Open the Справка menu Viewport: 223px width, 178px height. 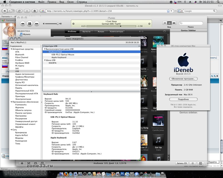click(82, 2)
